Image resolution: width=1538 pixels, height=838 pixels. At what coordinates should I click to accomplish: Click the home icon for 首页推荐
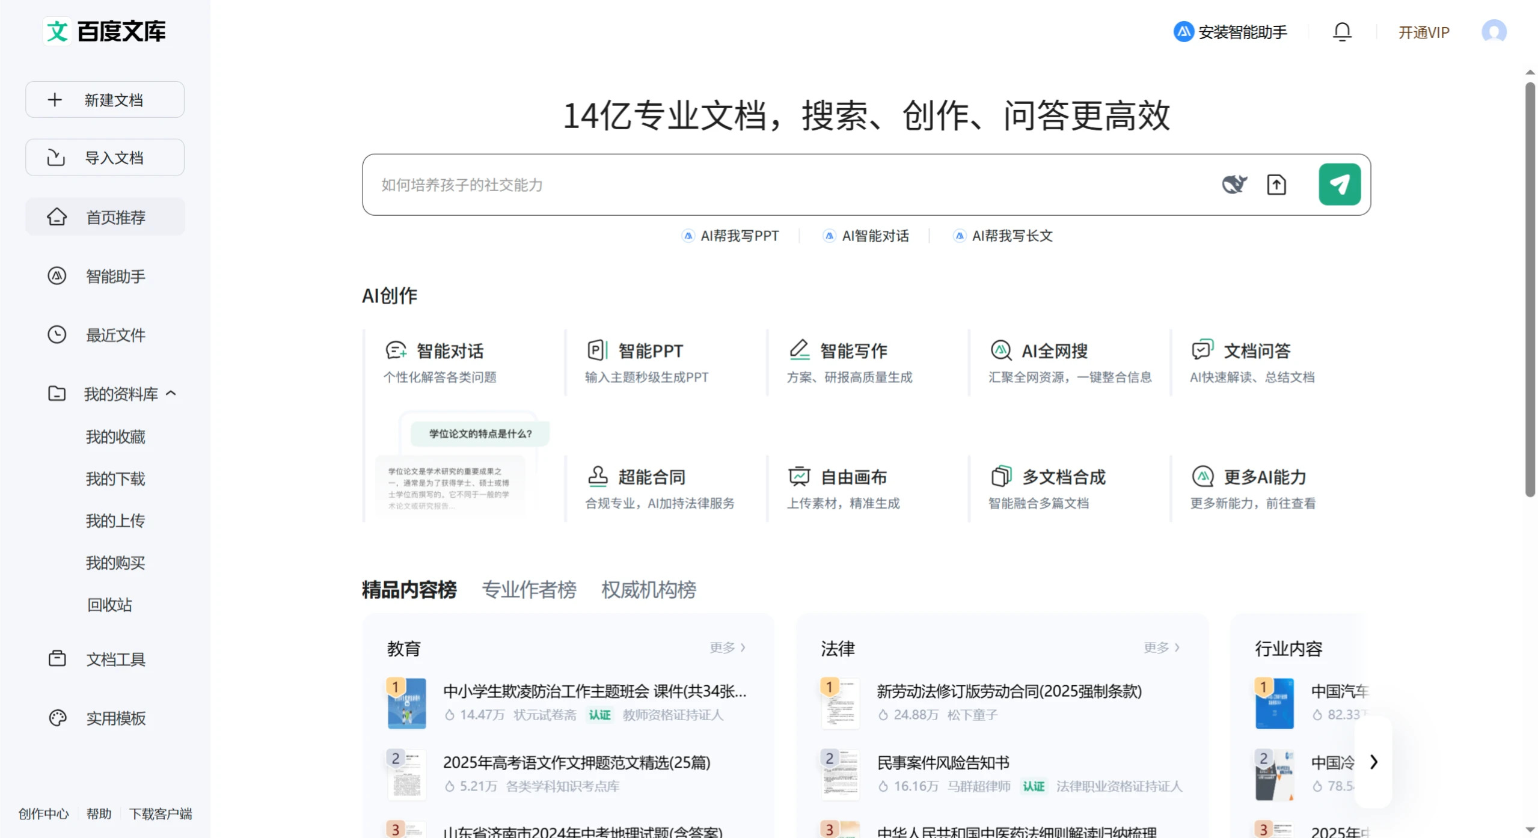(x=57, y=216)
